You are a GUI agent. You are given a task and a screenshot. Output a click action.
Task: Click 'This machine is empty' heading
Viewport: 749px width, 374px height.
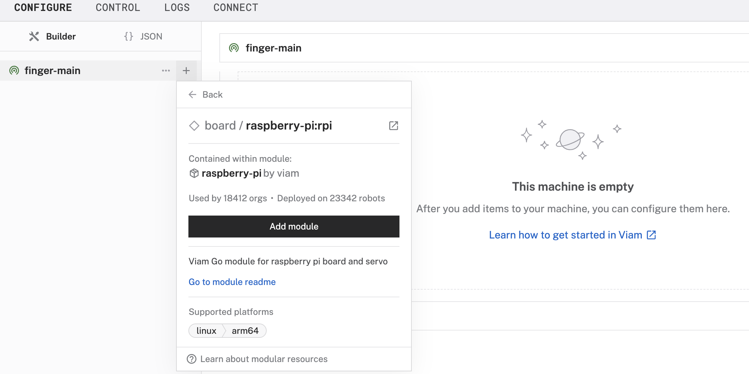573,187
